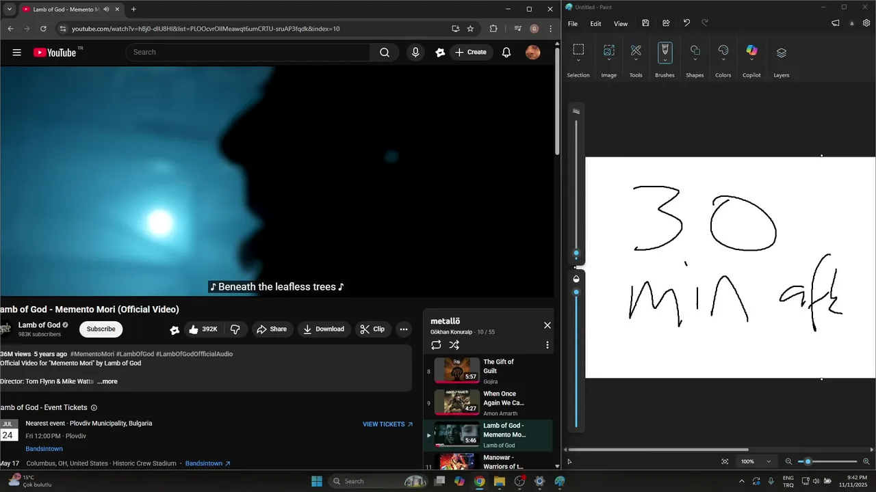
Task: Open File Explorer from the taskbar
Action: (499, 481)
